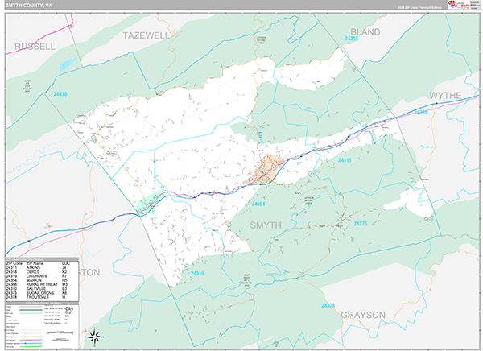Click the cyan ZIP code line swatch in legend
This screenshot has width=483, height=351.
31,313
